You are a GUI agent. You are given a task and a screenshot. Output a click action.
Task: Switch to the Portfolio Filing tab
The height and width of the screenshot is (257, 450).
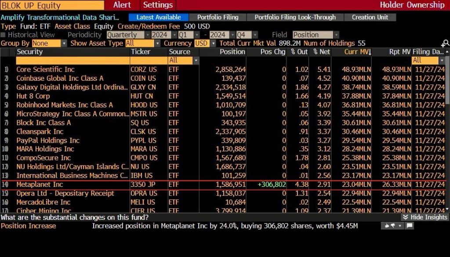coord(218,18)
